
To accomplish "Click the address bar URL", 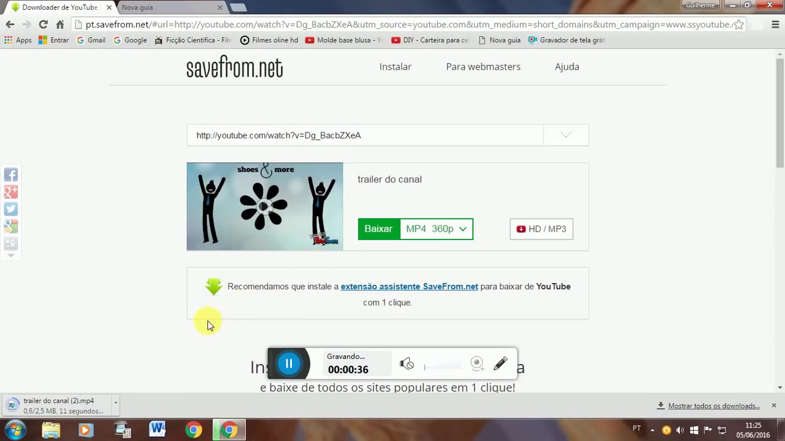I will click(x=408, y=24).
